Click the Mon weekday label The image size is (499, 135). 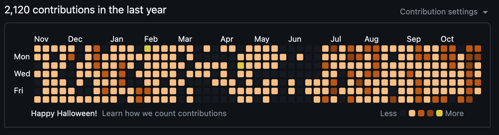[22, 57]
